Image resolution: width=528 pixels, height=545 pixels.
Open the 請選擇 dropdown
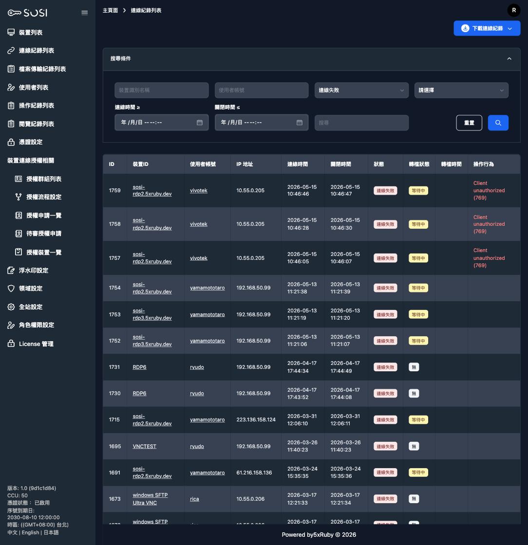[461, 91]
